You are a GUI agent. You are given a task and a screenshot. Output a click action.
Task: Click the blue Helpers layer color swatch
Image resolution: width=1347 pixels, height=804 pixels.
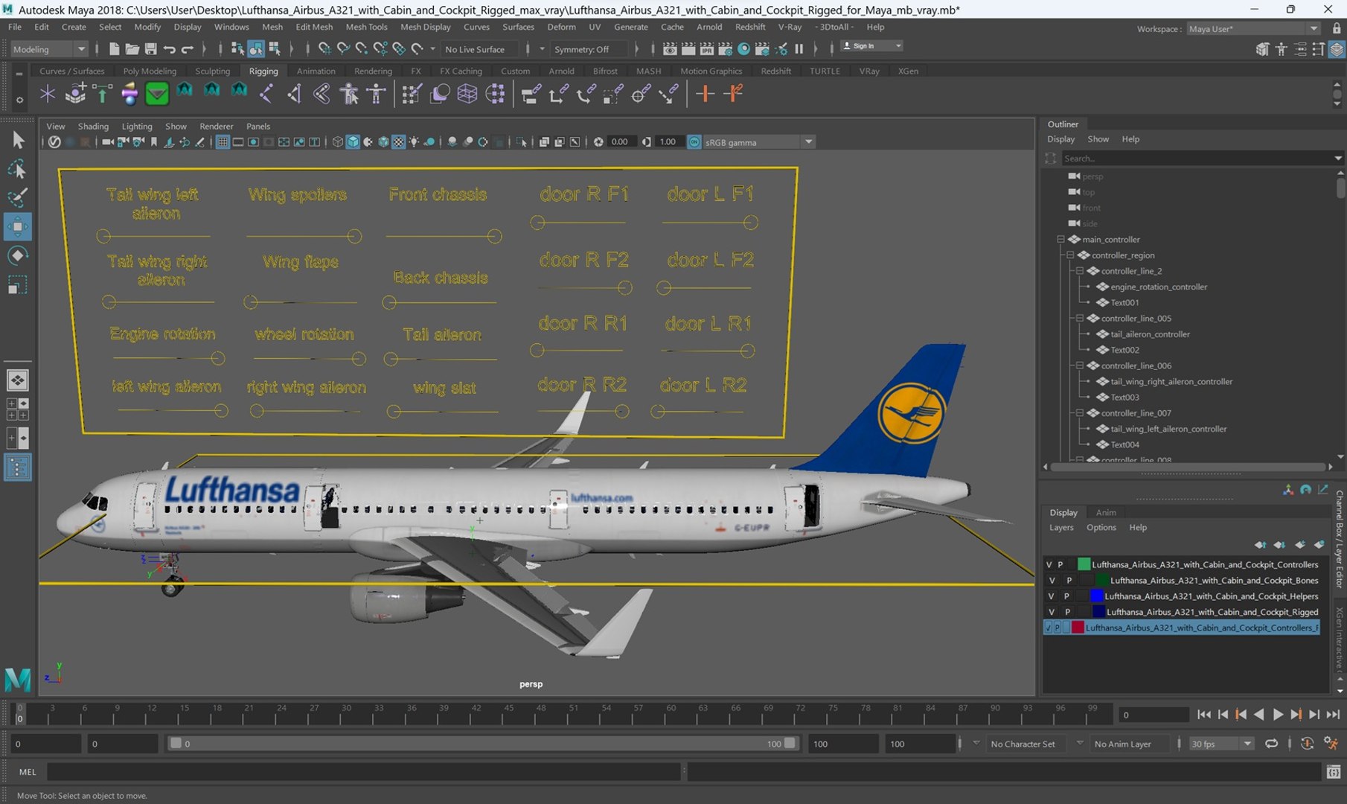tap(1096, 596)
